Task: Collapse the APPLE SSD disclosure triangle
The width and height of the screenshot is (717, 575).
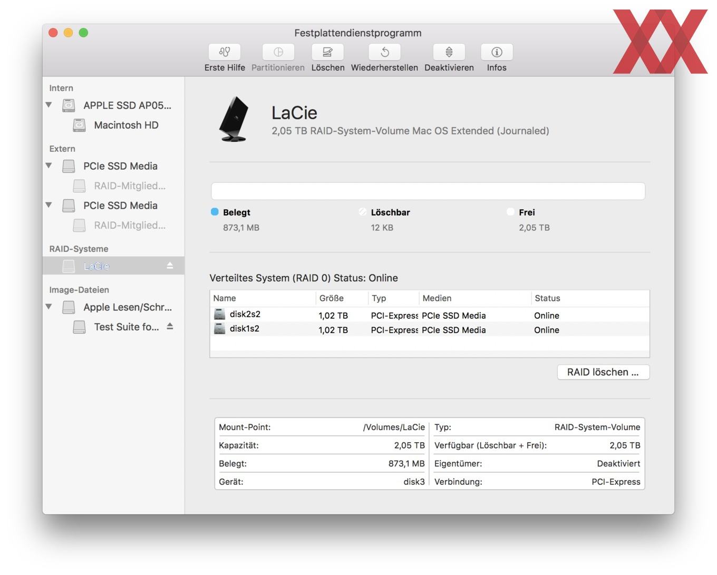Action: pyautogui.click(x=49, y=105)
